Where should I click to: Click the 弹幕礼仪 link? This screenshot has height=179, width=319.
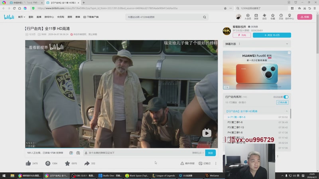pos(198,153)
